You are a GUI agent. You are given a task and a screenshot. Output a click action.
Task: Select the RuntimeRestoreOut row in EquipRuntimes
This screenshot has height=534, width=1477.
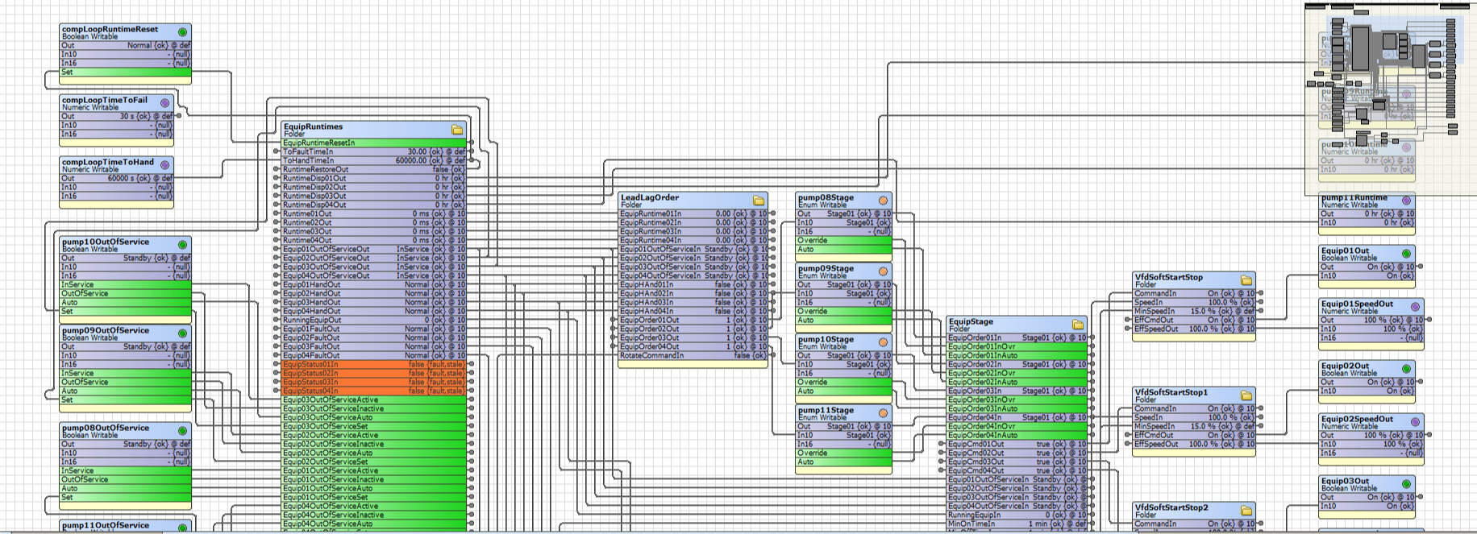pyautogui.click(x=374, y=169)
